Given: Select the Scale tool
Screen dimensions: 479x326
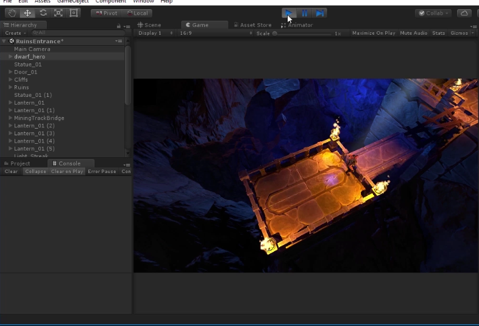Looking at the screenshot, I should [59, 13].
